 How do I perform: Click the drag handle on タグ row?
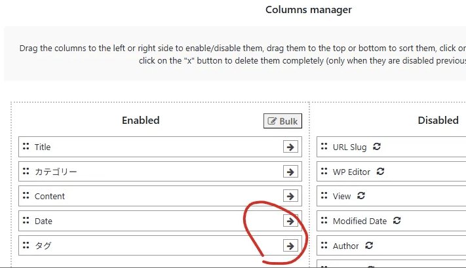26,245
